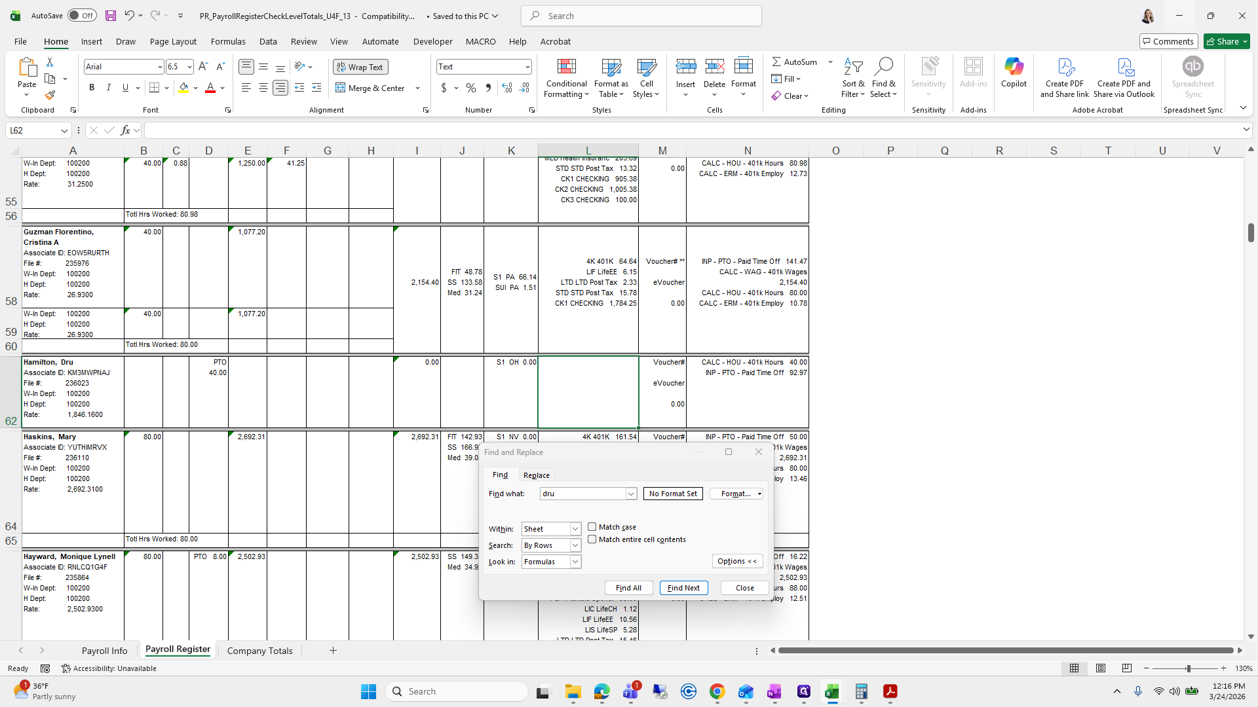The image size is (1258, 707).
Task: Expand the Within dropdown in Find dialog
Action: [575, 529]
